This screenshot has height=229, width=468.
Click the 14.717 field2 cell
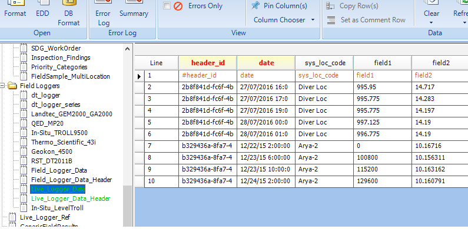coord(440,87)
